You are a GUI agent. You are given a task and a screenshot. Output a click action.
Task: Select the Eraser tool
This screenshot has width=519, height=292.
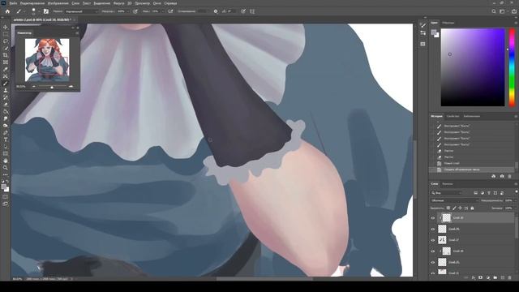[6, 105]
